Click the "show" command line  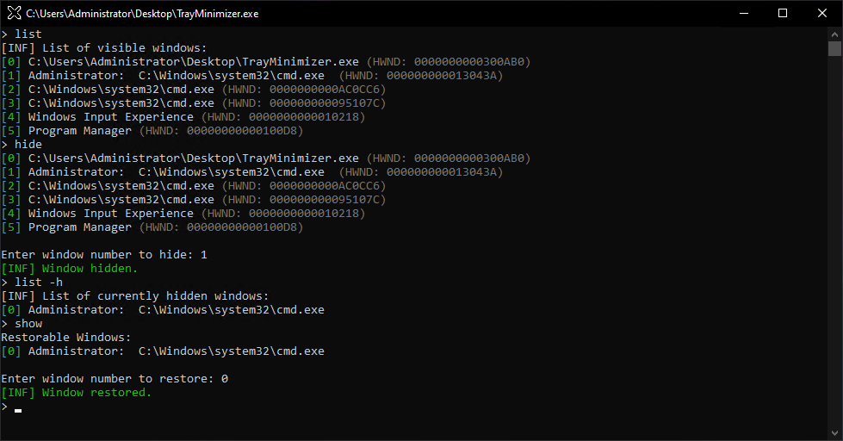(x=28, y=324)
